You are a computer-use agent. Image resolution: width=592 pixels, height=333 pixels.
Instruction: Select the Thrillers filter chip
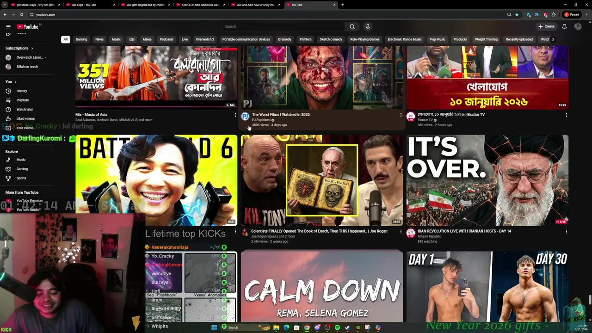pyautogui.click(x=305, y=39)
